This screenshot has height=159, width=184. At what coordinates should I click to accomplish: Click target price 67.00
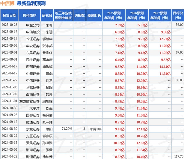[180, 52]
